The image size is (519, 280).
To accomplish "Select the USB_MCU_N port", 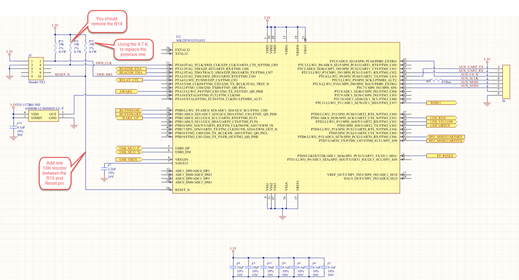I will point(129,152).
